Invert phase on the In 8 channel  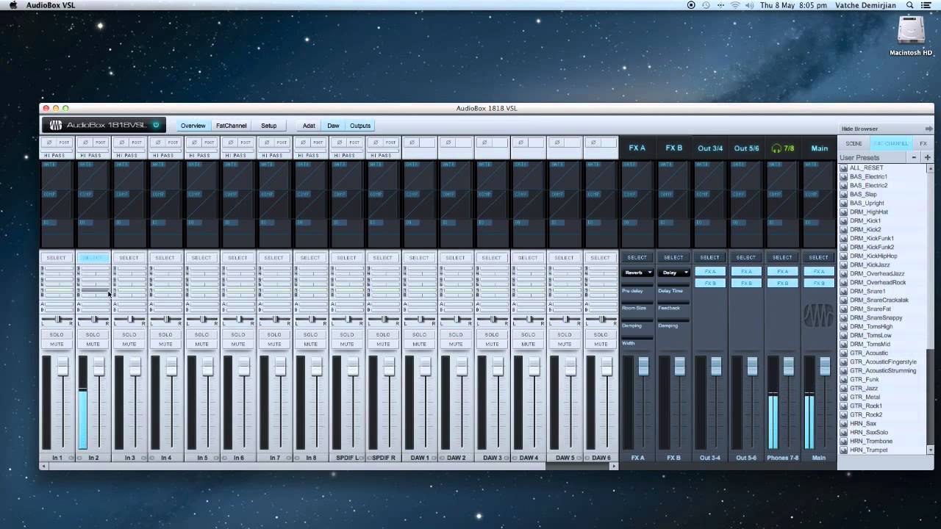click(303, 143)
